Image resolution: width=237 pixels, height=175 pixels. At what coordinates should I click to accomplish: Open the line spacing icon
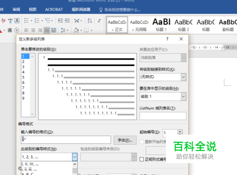(x=63, y=30)
